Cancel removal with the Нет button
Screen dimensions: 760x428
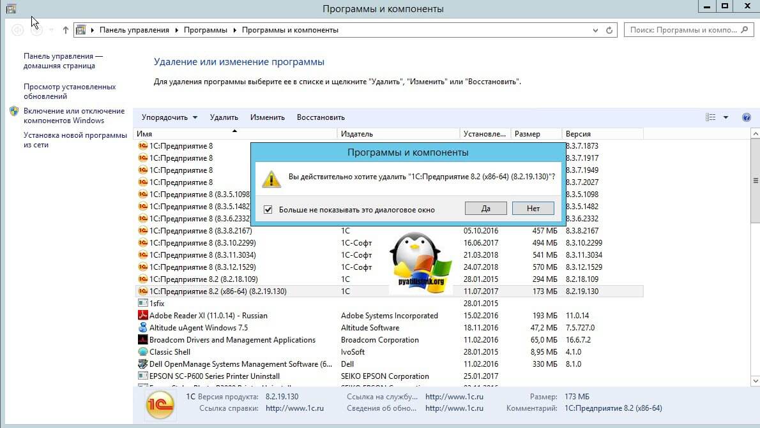point(533,209)
